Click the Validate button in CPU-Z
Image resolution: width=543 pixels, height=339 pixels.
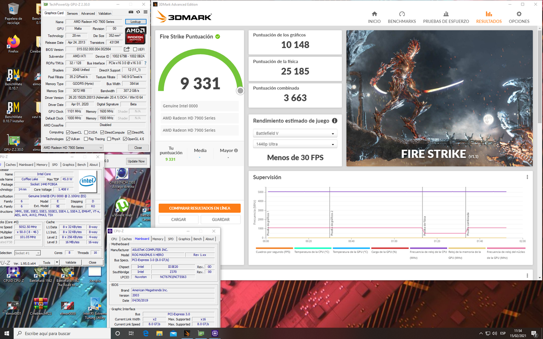point(71,262)
